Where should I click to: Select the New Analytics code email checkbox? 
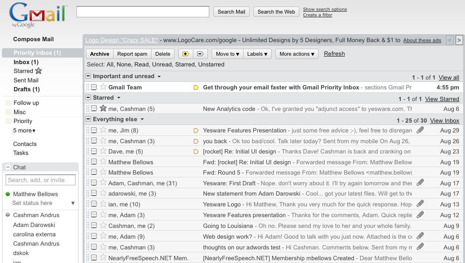point(94,108)
